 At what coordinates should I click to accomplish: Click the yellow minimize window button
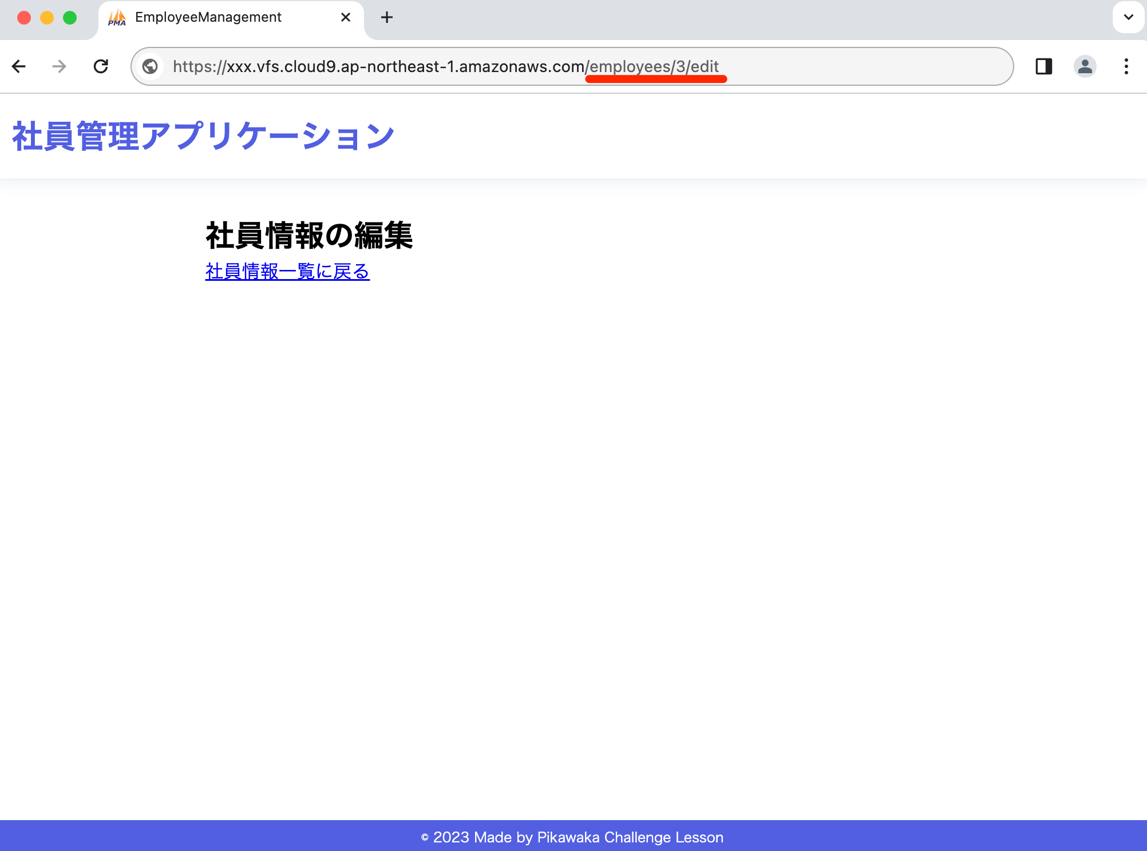point(47,18)
